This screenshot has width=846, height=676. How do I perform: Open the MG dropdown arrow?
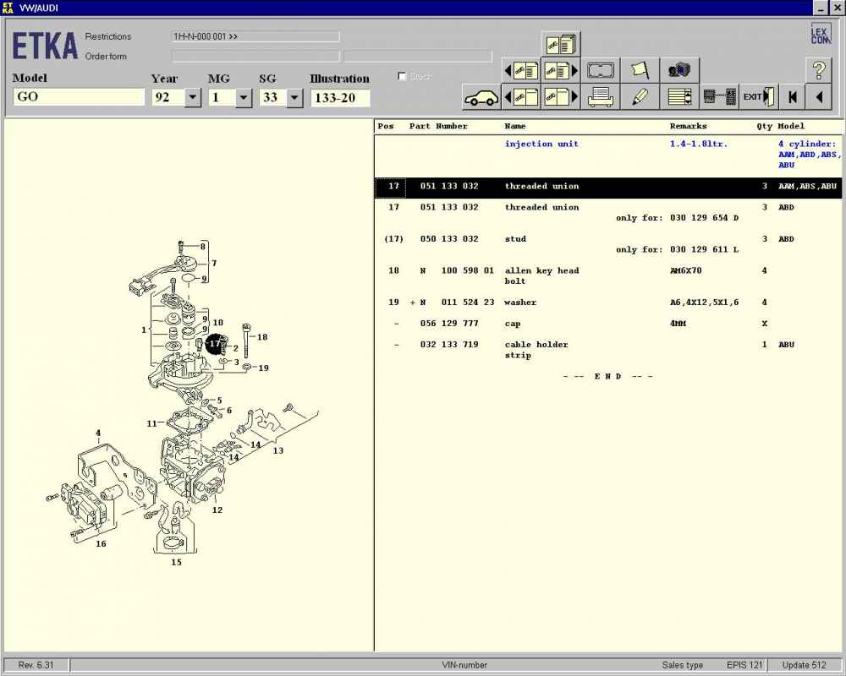click(x=244, y=97)
